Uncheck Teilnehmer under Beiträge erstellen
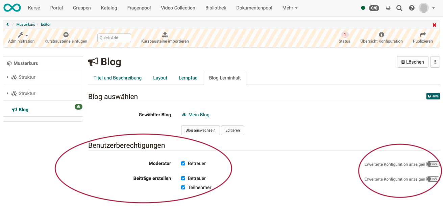 pyautogui.click(x=183, y=187)
